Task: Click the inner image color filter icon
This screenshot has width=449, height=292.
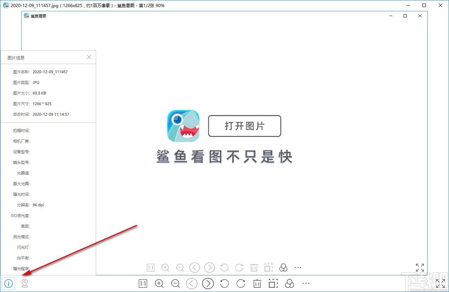Action: tap(283, 268)
